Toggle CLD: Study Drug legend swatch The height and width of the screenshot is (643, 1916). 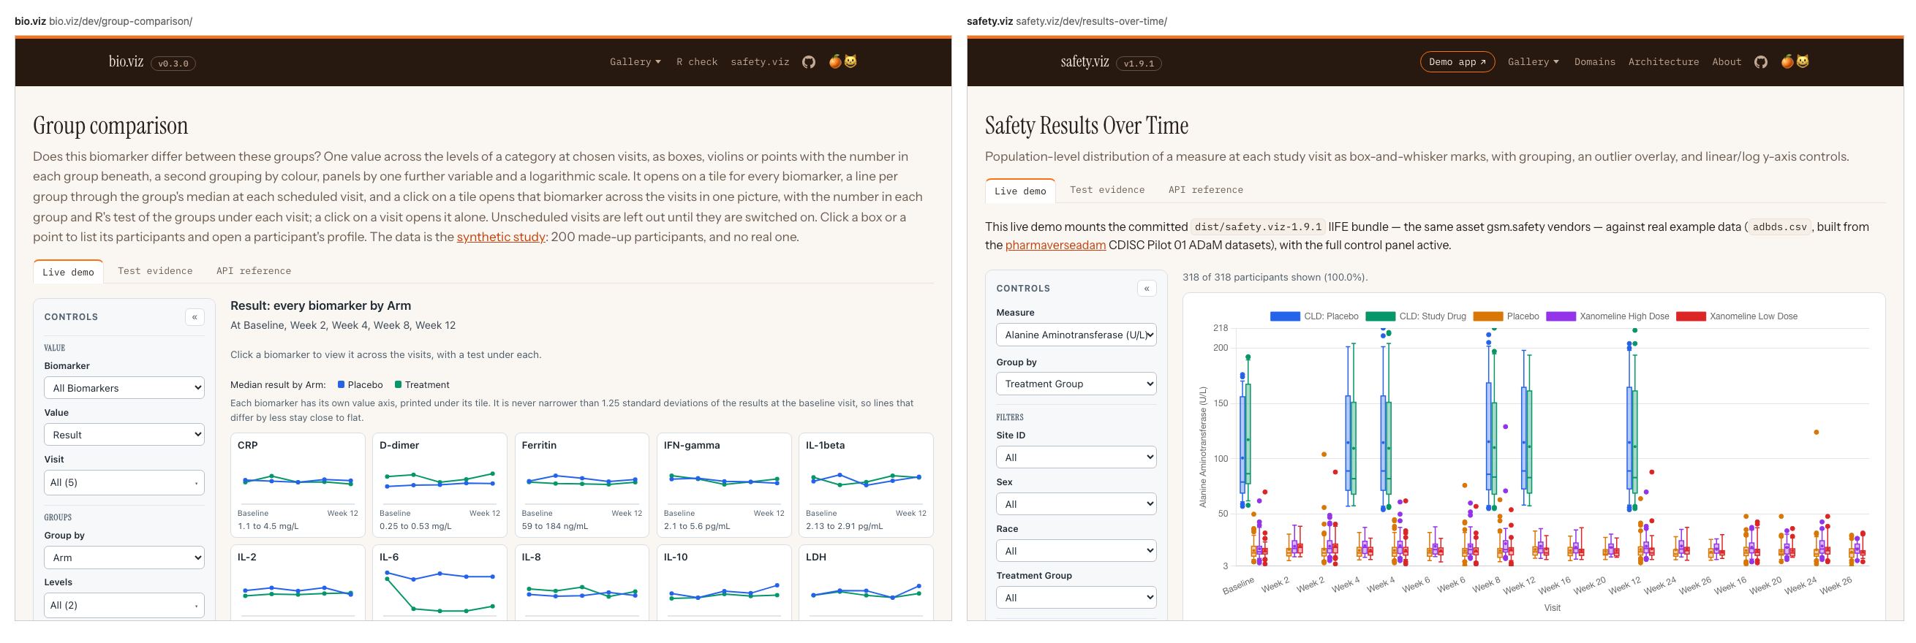[x=1381, y=316]
